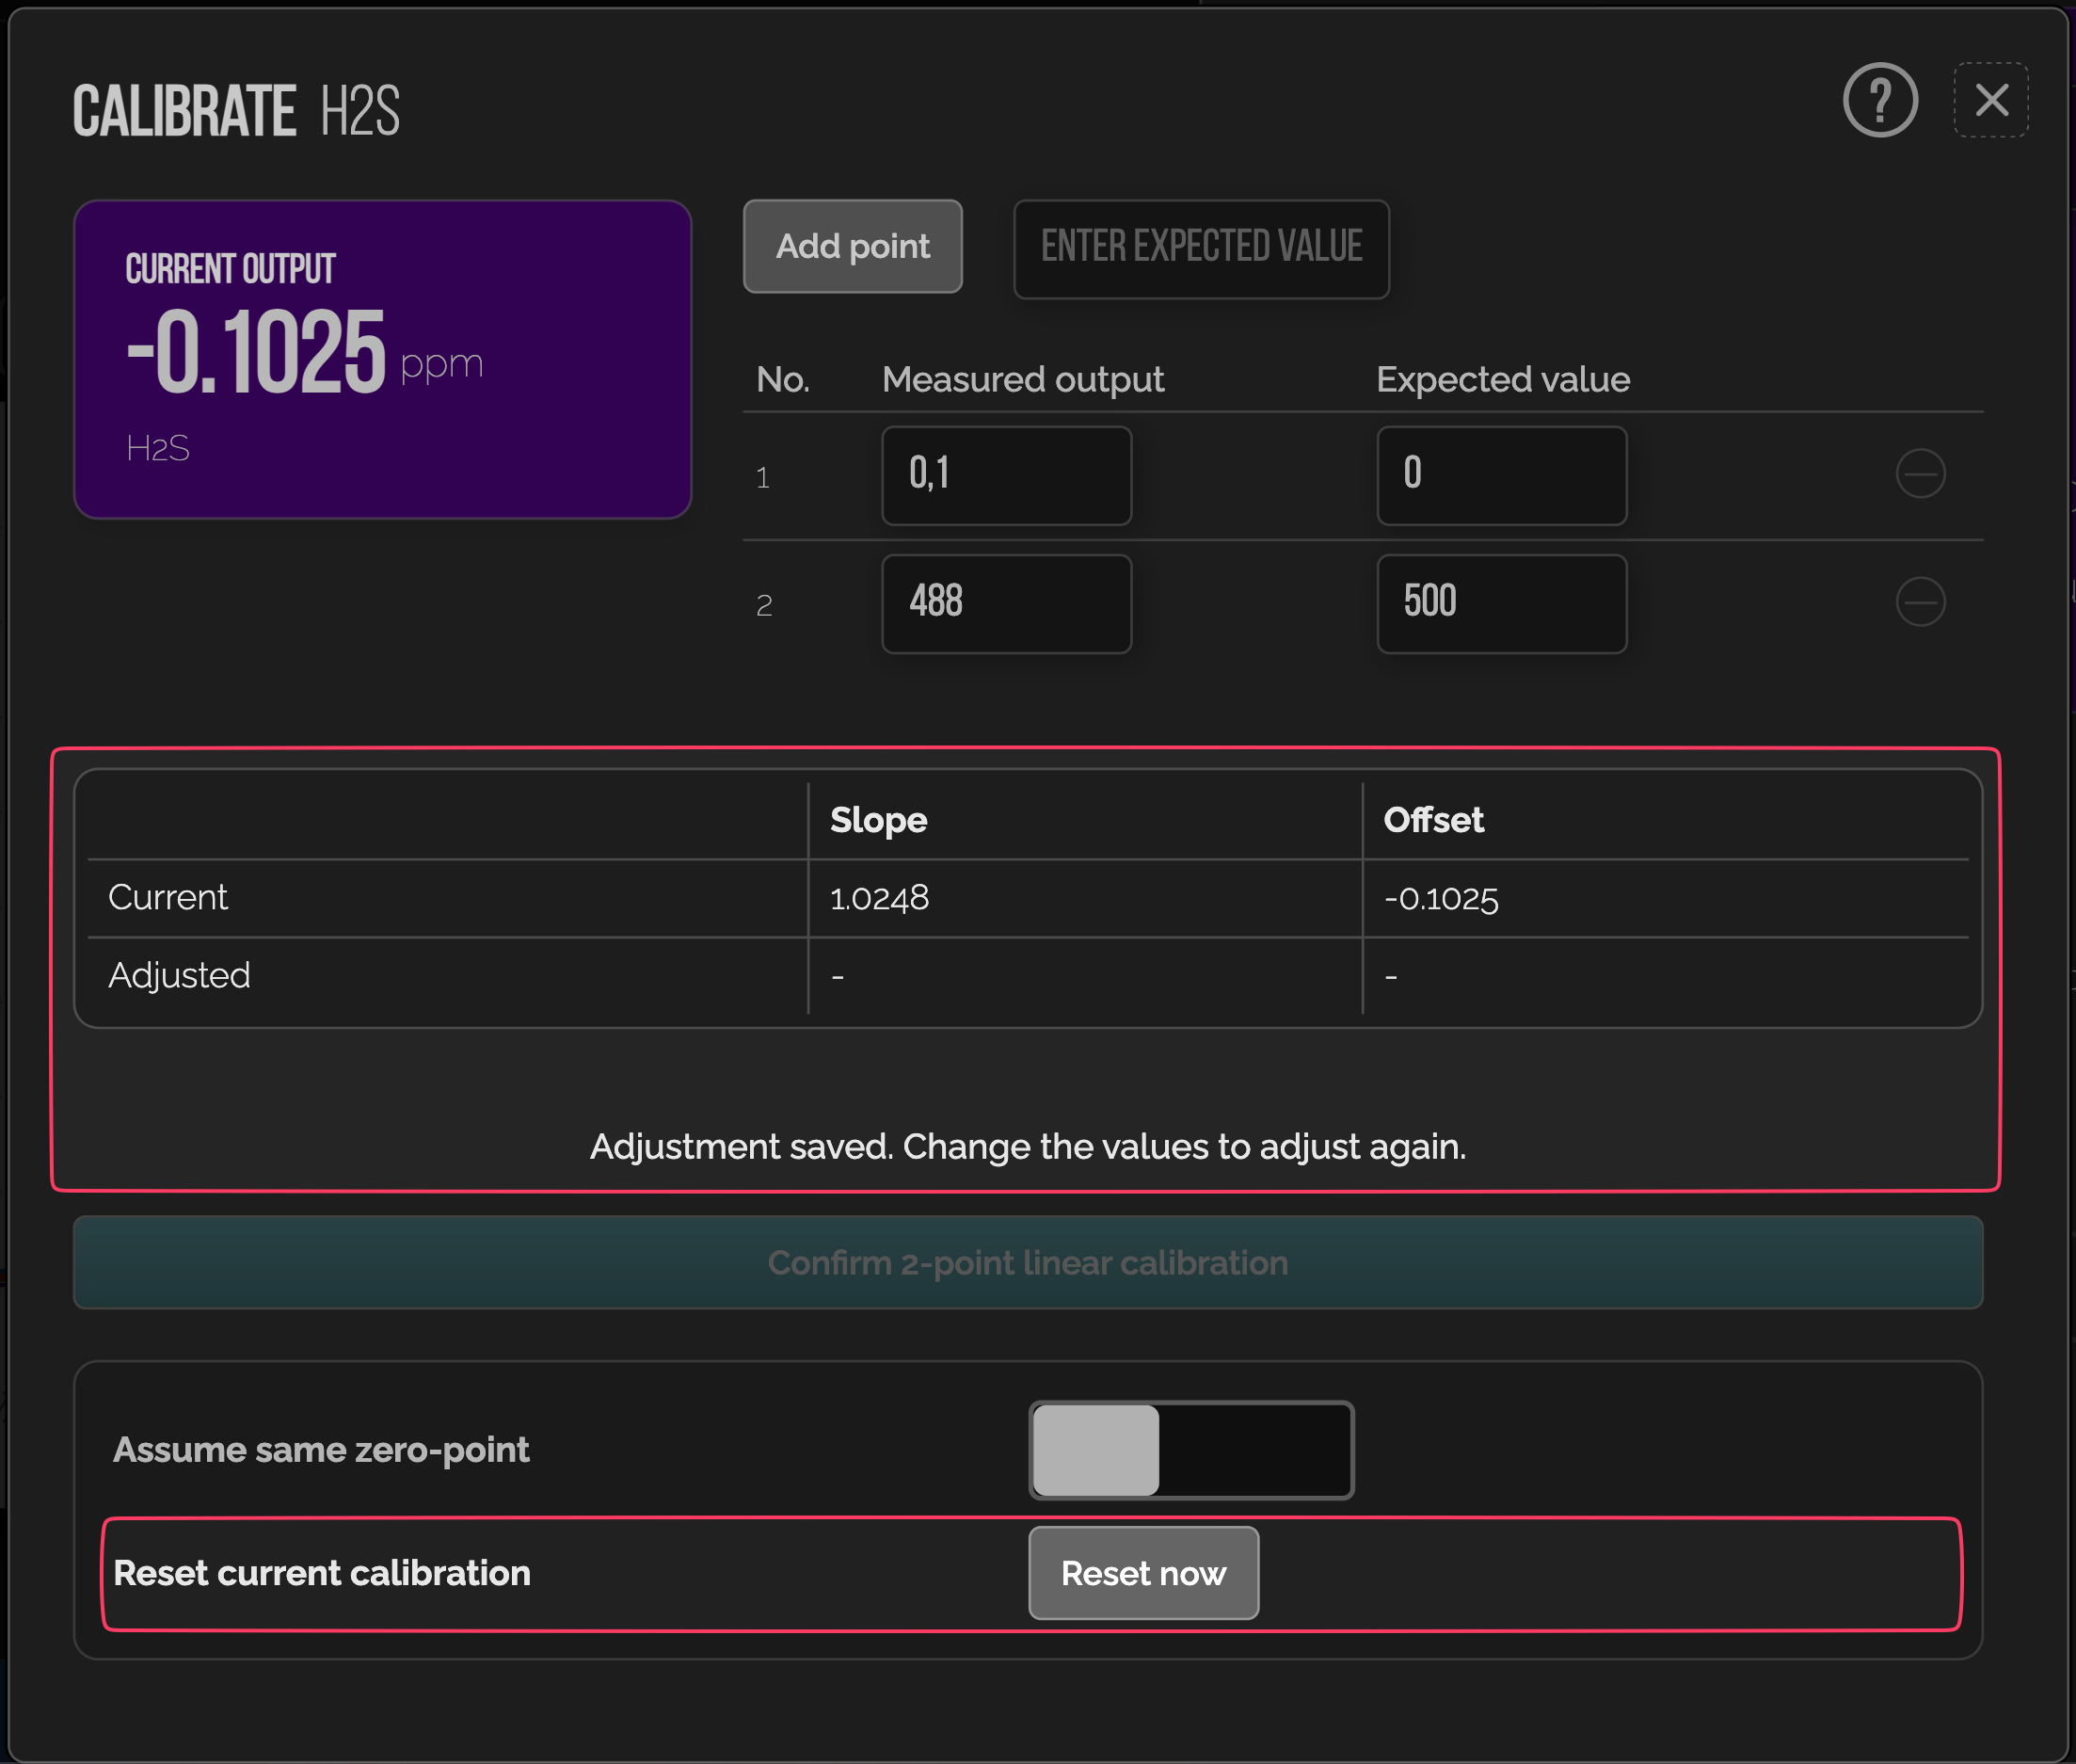Click Reset now to clear current calibration
The width and height of the screenshot is (2076, 1764).
(x=1143, y=1572)
